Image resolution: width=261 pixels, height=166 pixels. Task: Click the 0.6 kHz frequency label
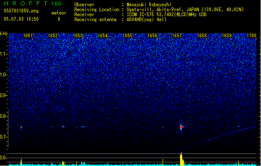pos(4,158)
